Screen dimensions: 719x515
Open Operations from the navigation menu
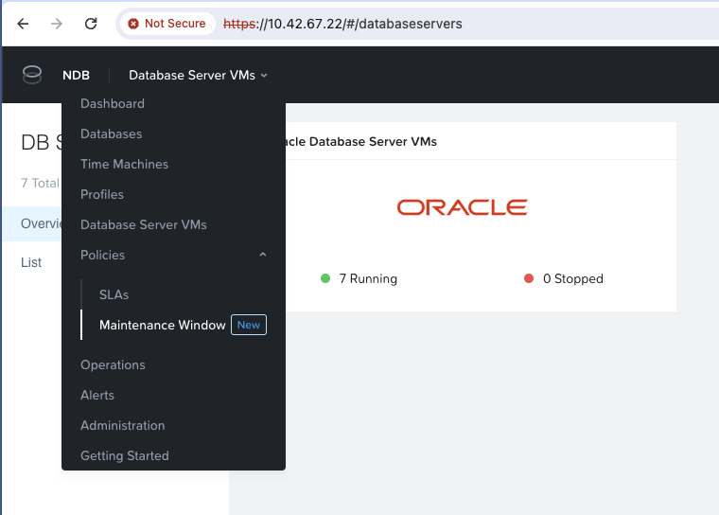113,364
